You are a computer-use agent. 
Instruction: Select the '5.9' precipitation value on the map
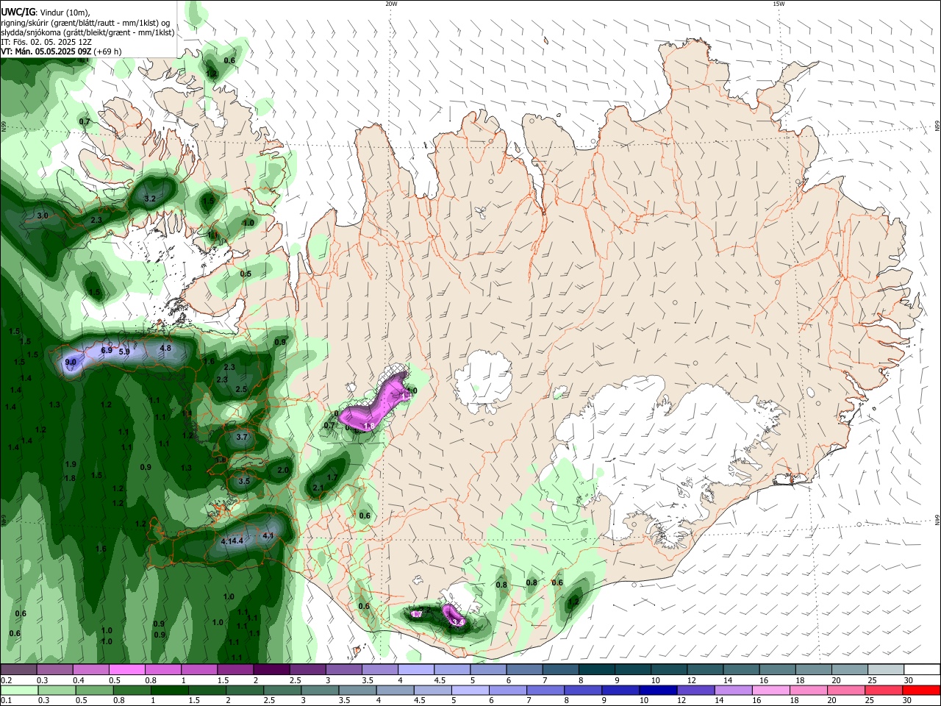(124, 352)
